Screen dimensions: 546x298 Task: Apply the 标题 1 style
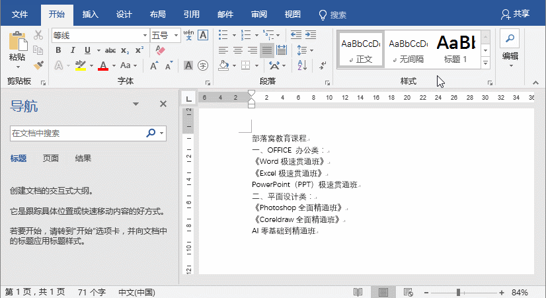click(455, 48)
